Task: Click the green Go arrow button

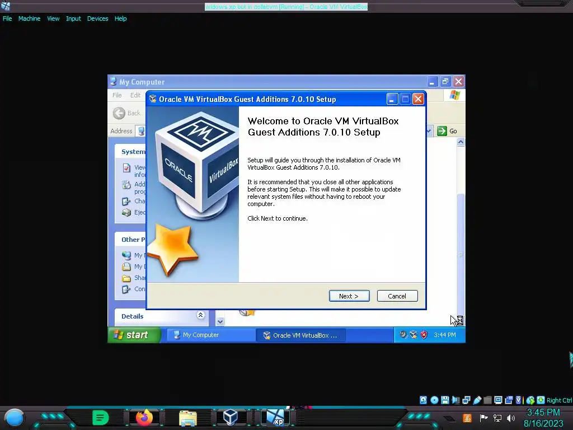Action: [x=442, y=131]
